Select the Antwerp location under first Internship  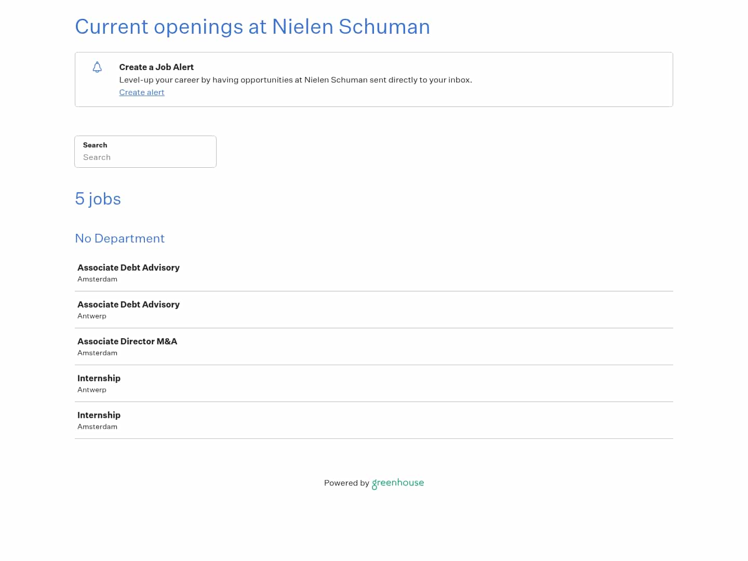[92, 390]
